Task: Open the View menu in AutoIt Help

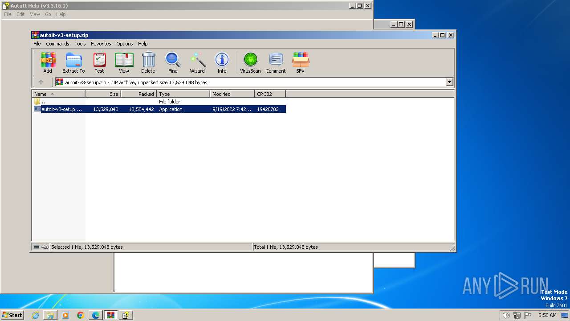Action: coord(35,14)
